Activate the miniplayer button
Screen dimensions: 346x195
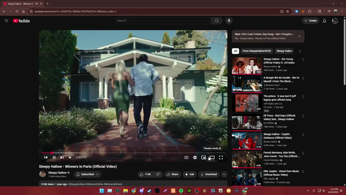(204, 157)
